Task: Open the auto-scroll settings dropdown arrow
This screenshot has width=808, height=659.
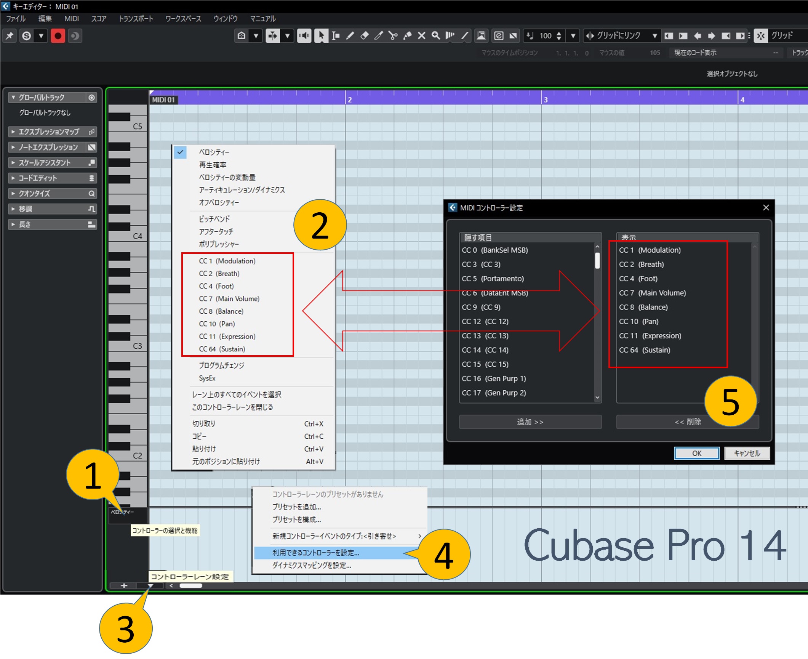Action: [x=288, y=36]
